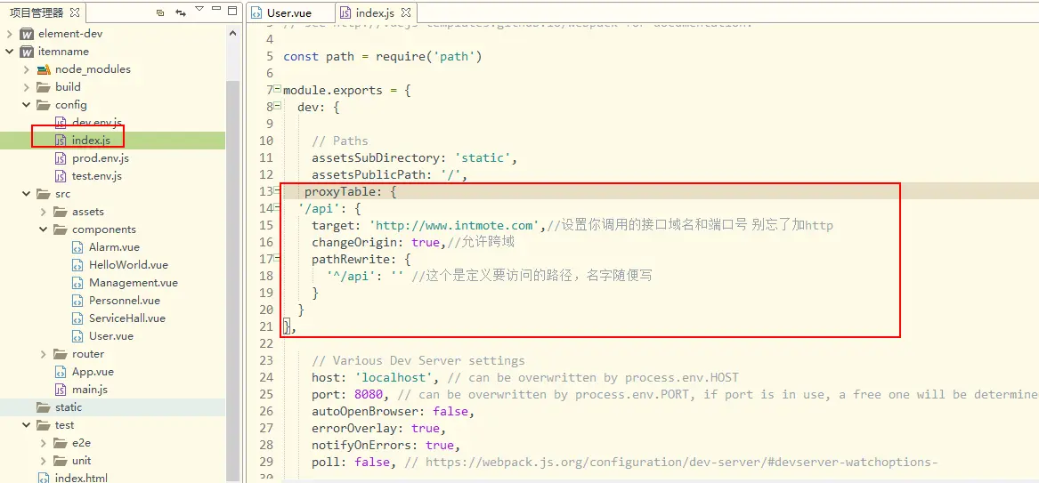Click the build folder icon

(44, 87)
